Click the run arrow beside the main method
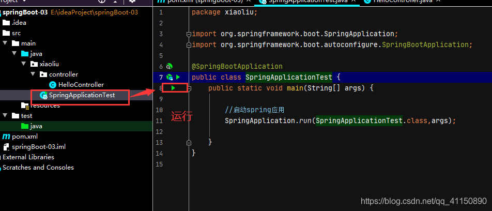 click(x=173, y=88)
